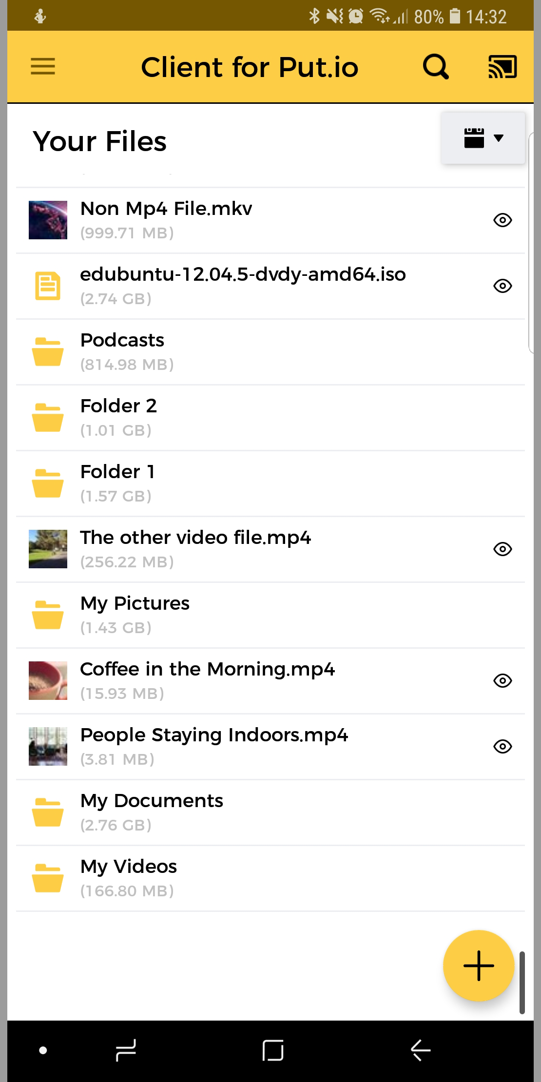Viewport: 541px width, 1082px height.
Task: Tap the Android home square button
Action: click(273, 1050)
